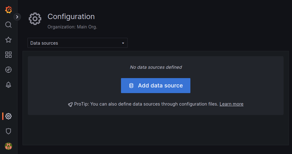Click the database icon inside Add button

click(x=131, y=86)
